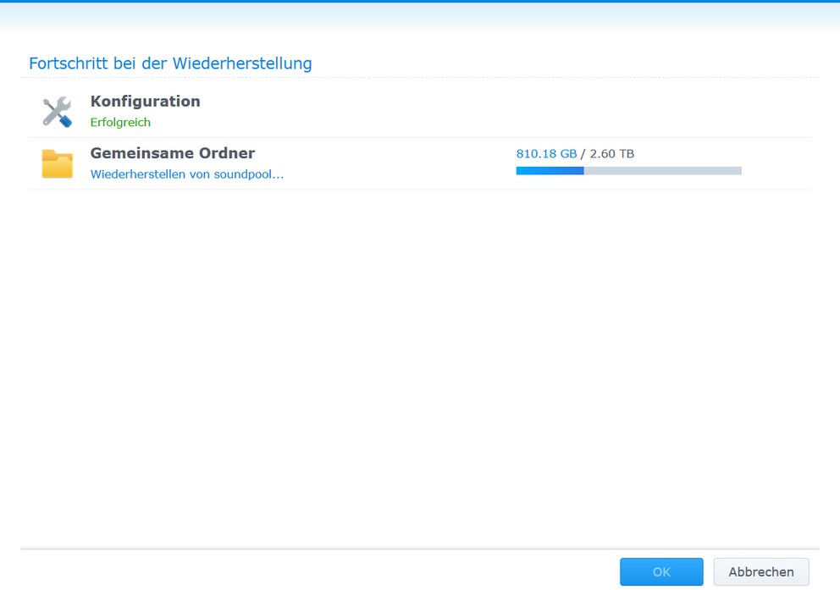Viewport: 840px width, 590px height.
Task: Select the Konfiguration row title
Action: click(x=145, y=102)
